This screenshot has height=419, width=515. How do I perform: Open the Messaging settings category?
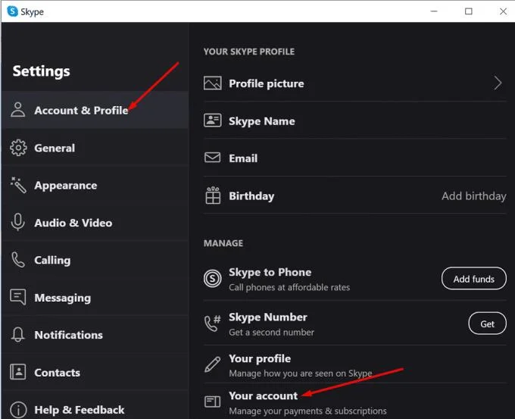coord(95,298)
